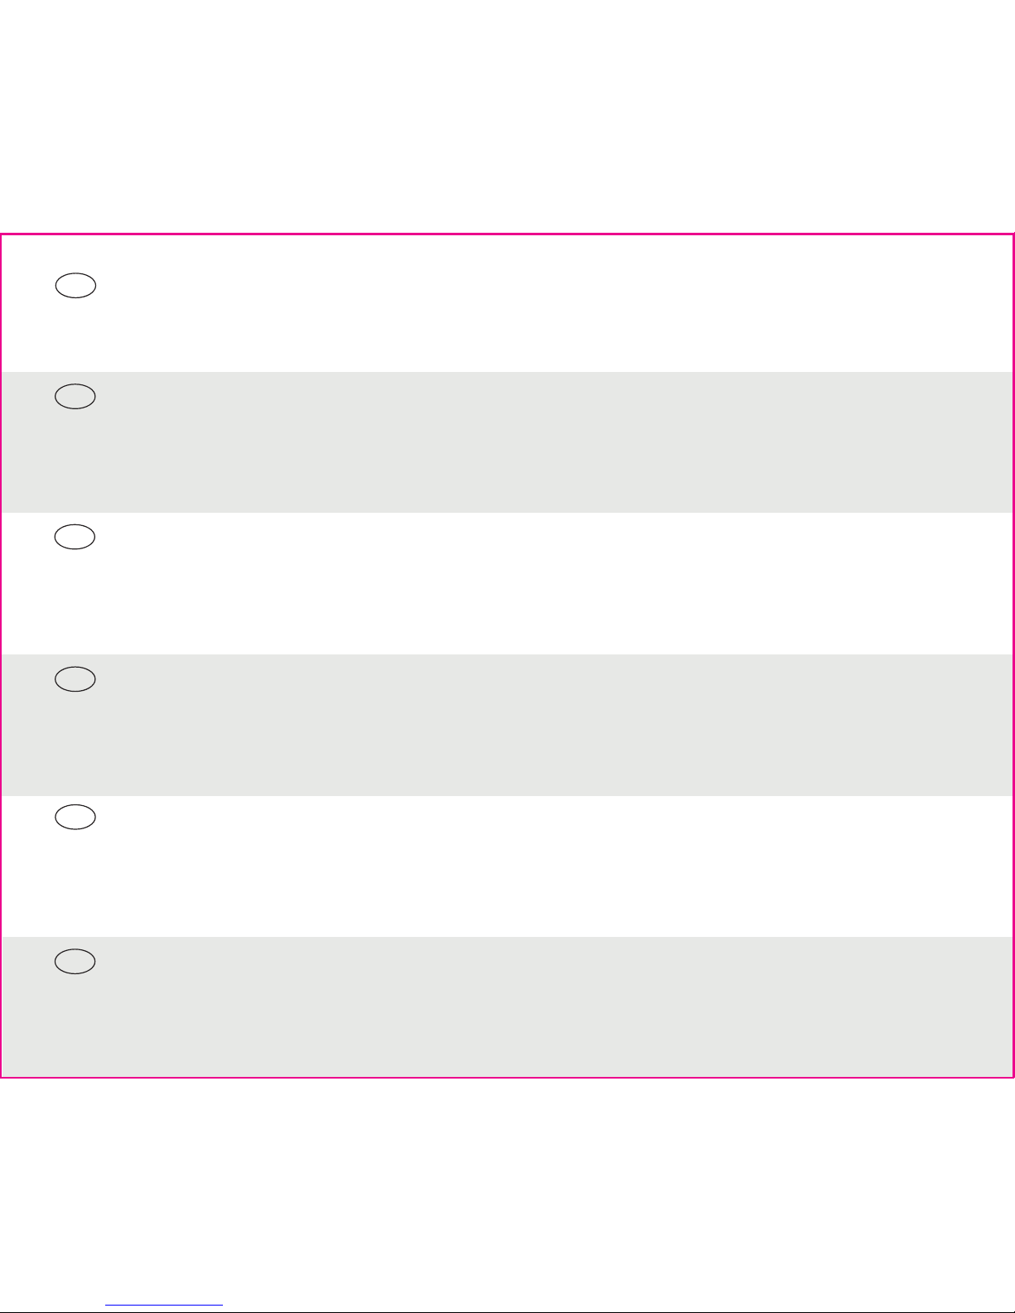The image size is (1015, 1313).
Task: Click the top edge of the pink border
Action: (507, 234)
